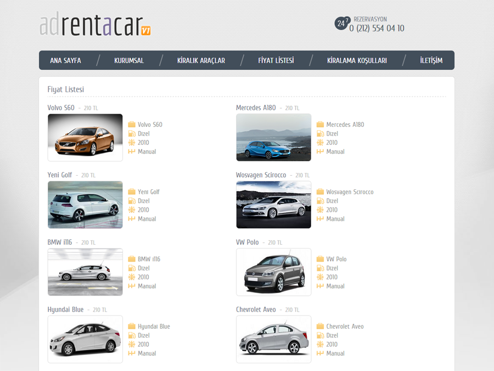Click the fuel pump icon in Volvo S60 details
Image resolution: width=494 pixels, height=371 pixels.
tap(132, 133)
